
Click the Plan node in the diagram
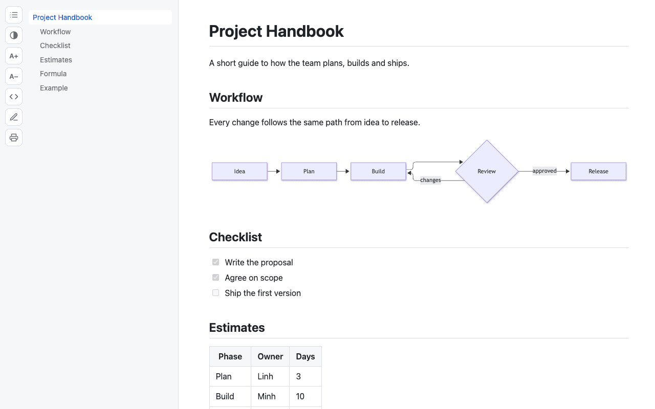309,171
